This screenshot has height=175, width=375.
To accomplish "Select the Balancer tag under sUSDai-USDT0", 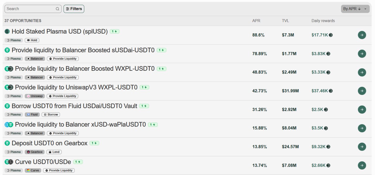I will click(35, 59).
